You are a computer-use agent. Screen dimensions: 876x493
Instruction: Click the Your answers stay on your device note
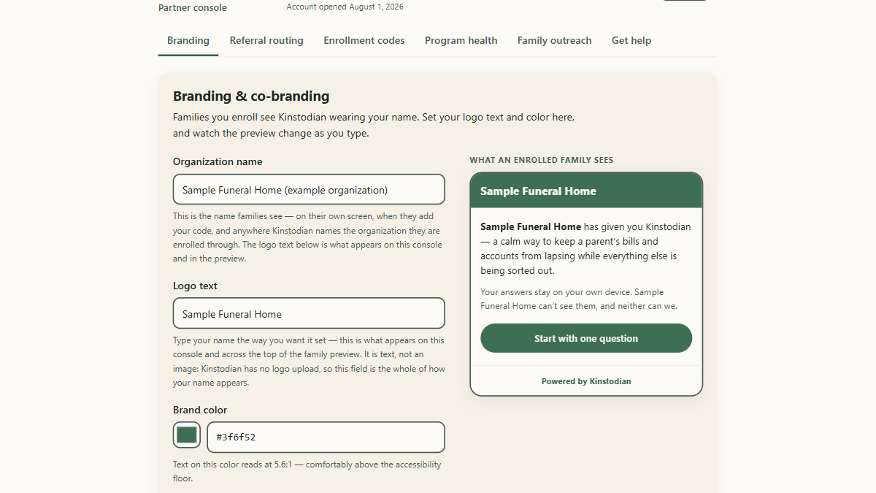579,299
